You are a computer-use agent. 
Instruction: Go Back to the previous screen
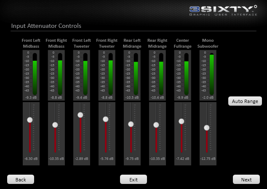21,179
